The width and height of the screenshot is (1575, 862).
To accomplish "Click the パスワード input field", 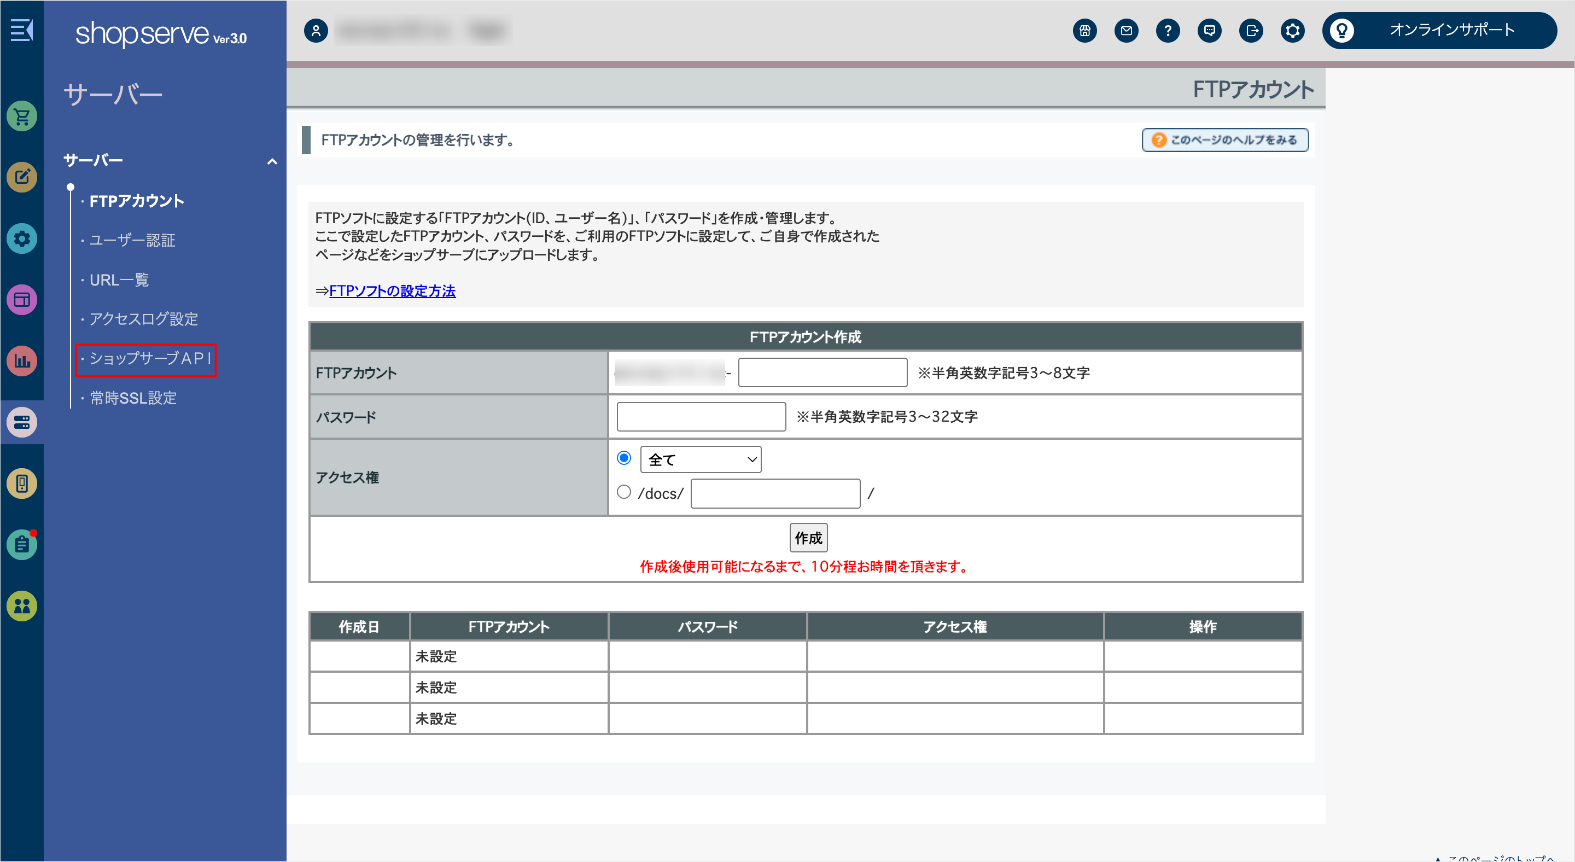I will coord(701,416).
